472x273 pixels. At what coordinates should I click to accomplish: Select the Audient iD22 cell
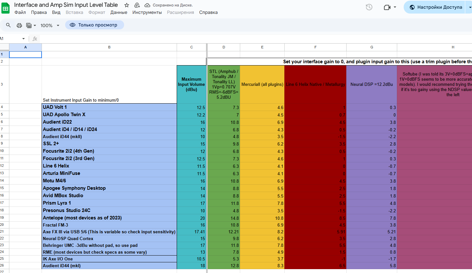[x=109, y=122]
